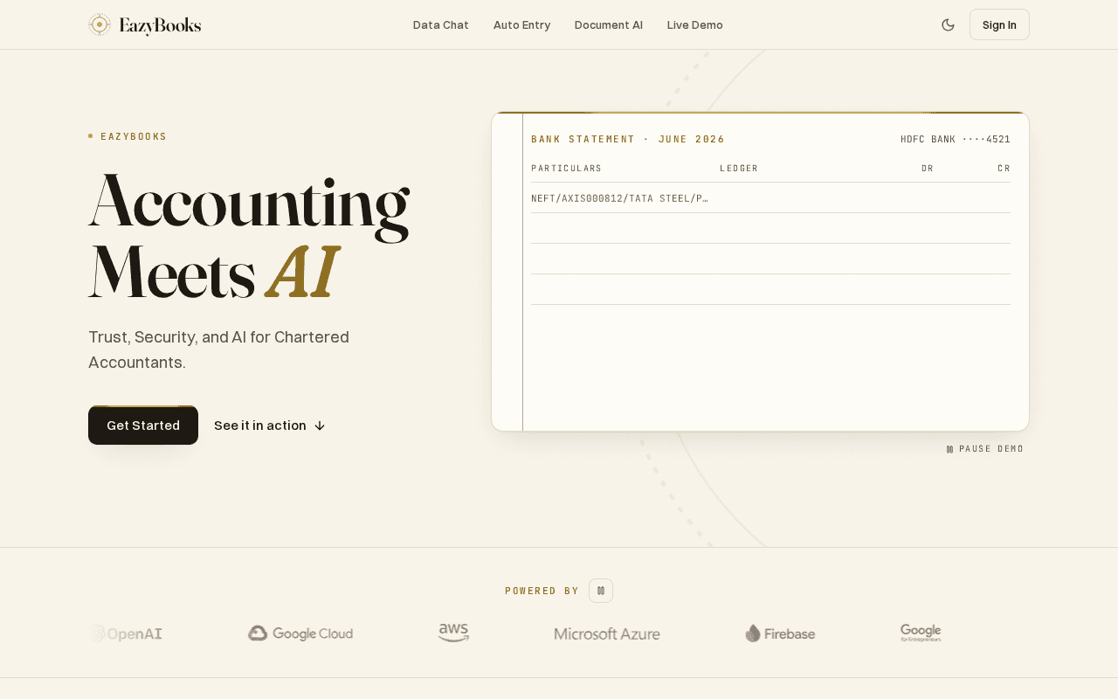Click the PARTICULARS column header

point(566,168)
